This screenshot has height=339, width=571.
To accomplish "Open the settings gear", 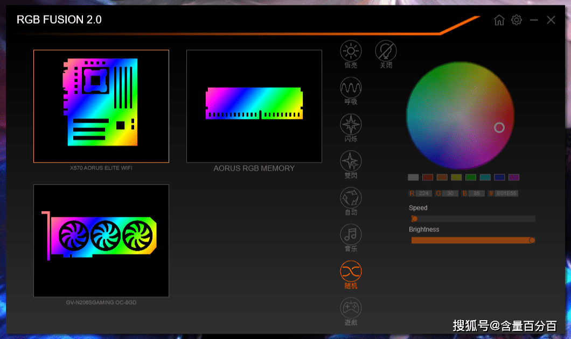I will pos(517,20).
